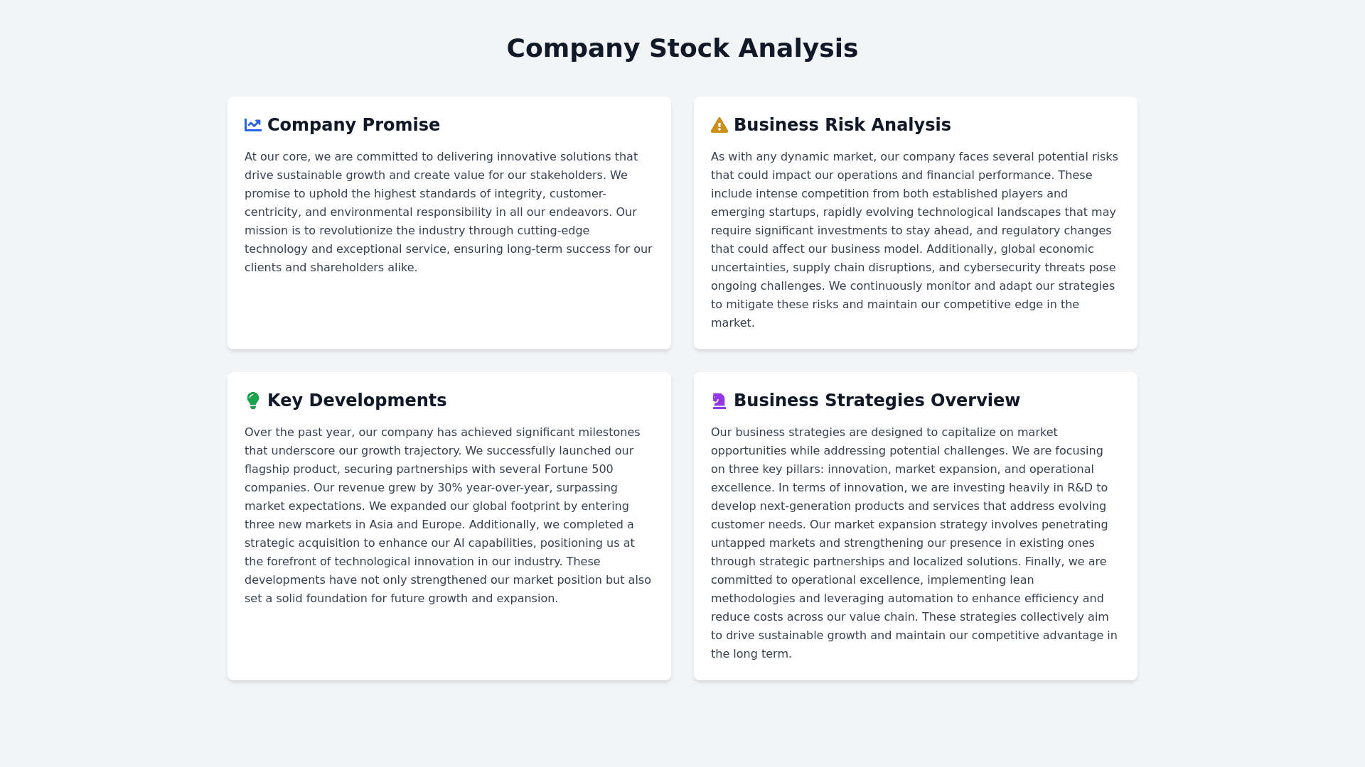Click the chart line icon beside Company Promise
This screenshot has height=767, width=1365.
[x=252, y=125]
